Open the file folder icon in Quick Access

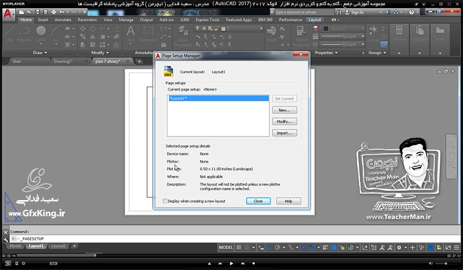click(30, 12)
